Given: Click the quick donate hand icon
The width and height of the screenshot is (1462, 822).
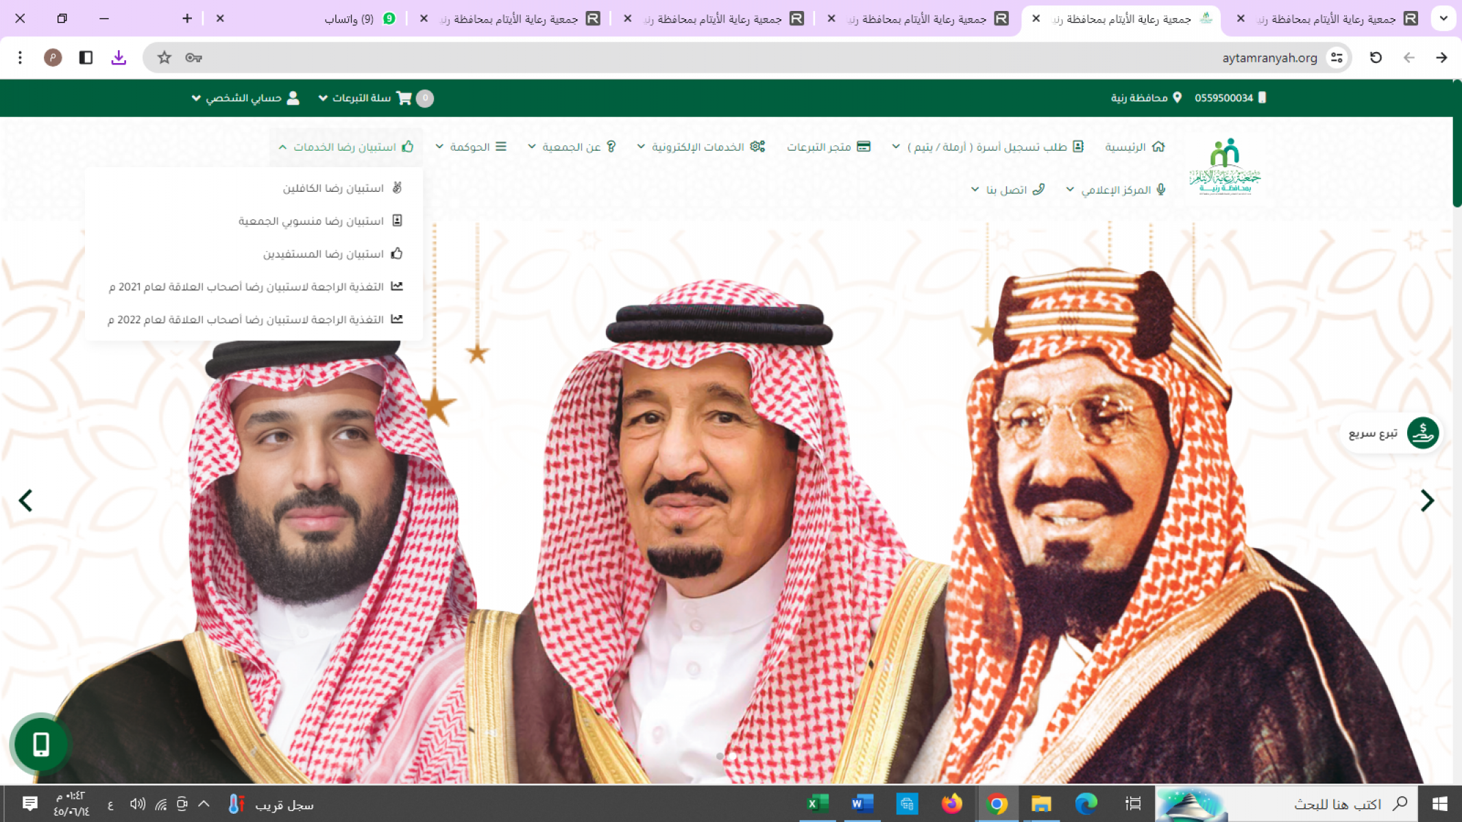Looking at the screenshot, I should pos(1422,433).
